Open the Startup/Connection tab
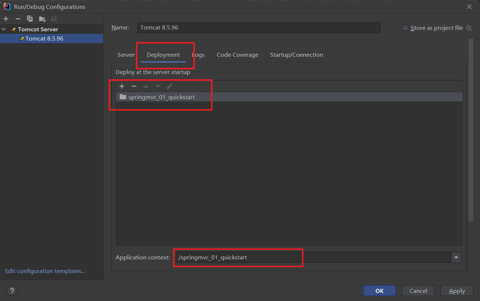 [297, 55]
